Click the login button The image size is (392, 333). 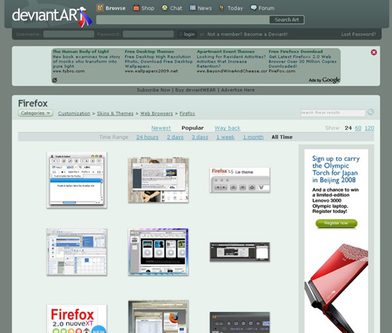pyautogui.click(x=187, y=34)
